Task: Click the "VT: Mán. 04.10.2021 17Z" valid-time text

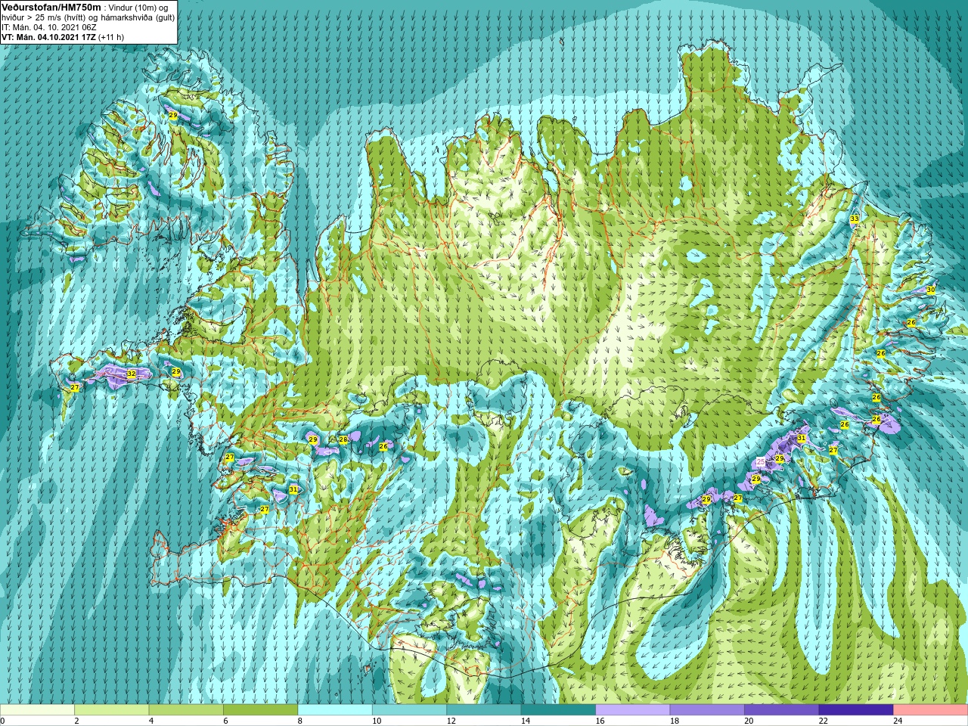Action: tap(48, 36)
